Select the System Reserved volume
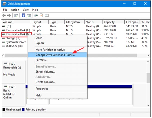This screenshot has height=118, width=152. pos(16,42)
